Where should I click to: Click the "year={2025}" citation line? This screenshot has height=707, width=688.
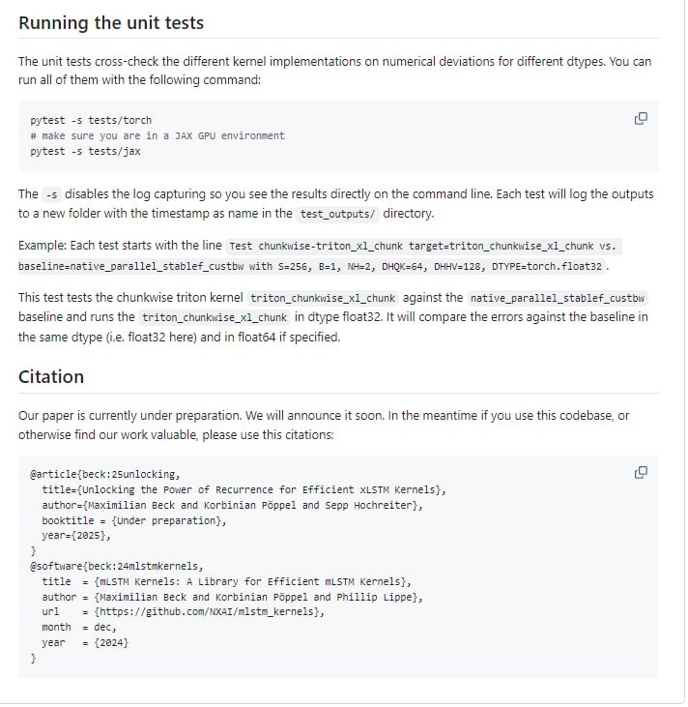click(x=76, y=535)
